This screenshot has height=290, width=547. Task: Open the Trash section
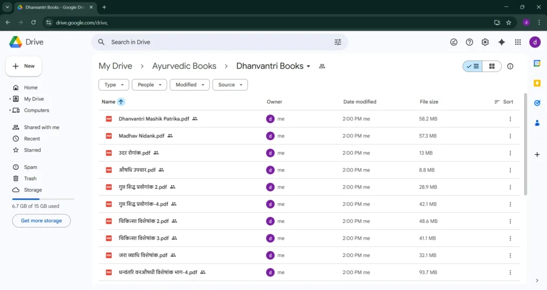pyautogui.click(x=30, y=179)
